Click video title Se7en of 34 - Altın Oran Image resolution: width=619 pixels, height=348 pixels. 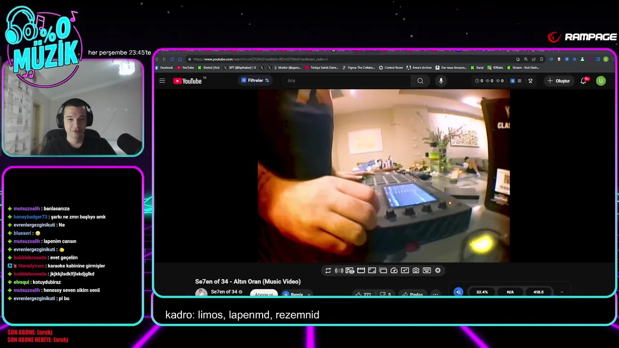click(x=248, y=281)
